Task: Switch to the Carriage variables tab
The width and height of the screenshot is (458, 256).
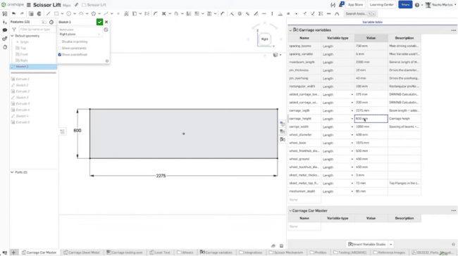Action: point(216,252)
